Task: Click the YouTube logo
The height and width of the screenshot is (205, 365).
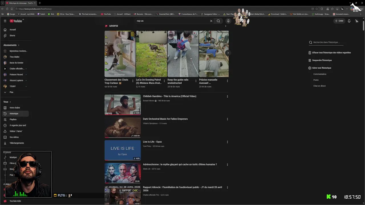Action: pyautogui.click(x=16, y=21)
